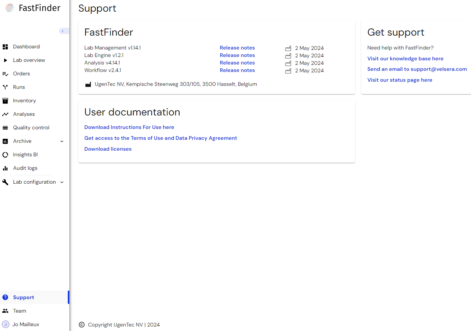The height and width of the screenshot is (331, 471).
Task: Click the Runs branch icon
Action: coord(5,87)
